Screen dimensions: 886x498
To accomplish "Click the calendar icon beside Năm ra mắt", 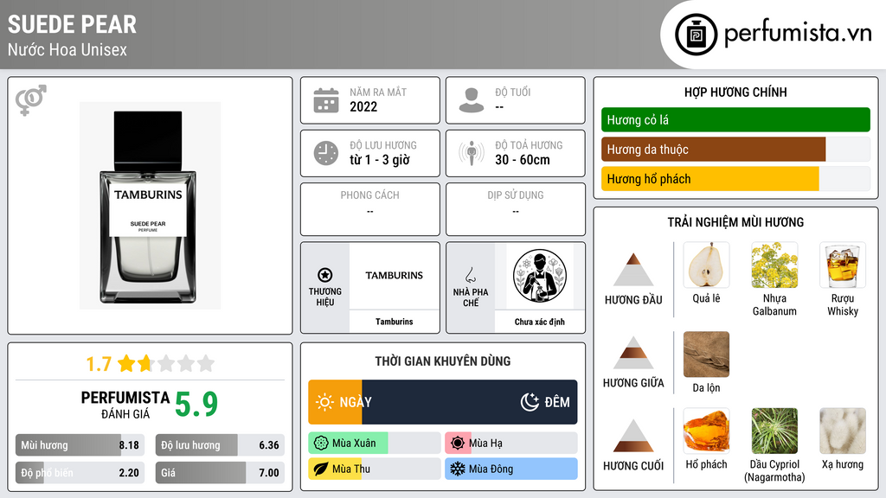I will click(326, 100).
